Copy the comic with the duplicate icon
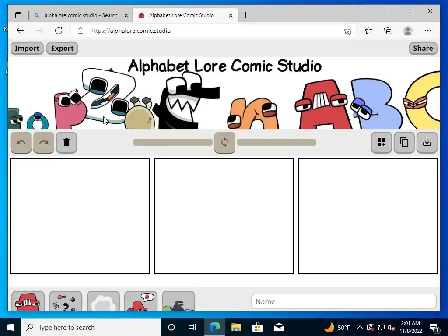 404,142
